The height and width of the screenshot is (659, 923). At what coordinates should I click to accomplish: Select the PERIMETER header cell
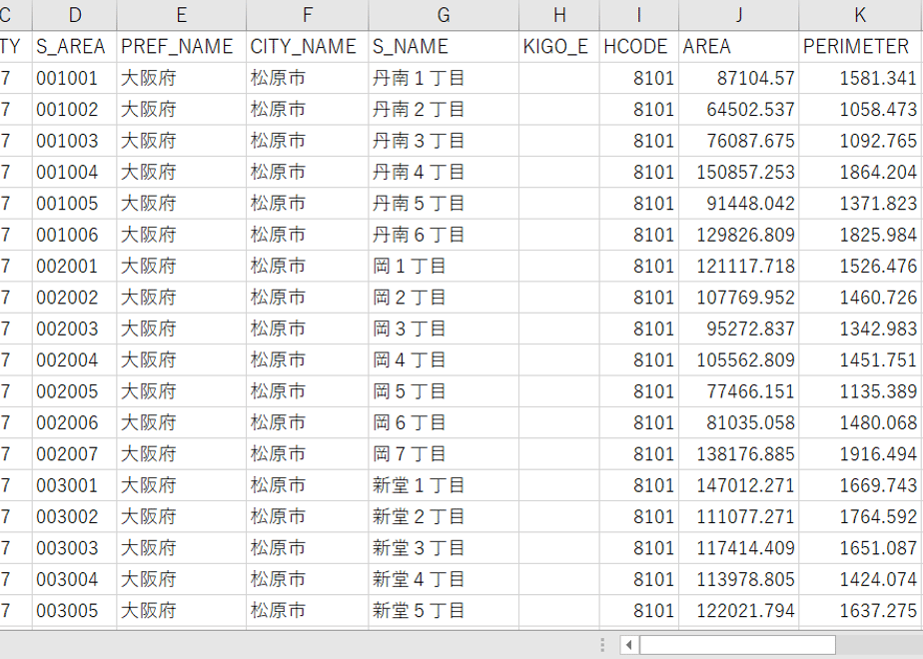pos(861,47)
